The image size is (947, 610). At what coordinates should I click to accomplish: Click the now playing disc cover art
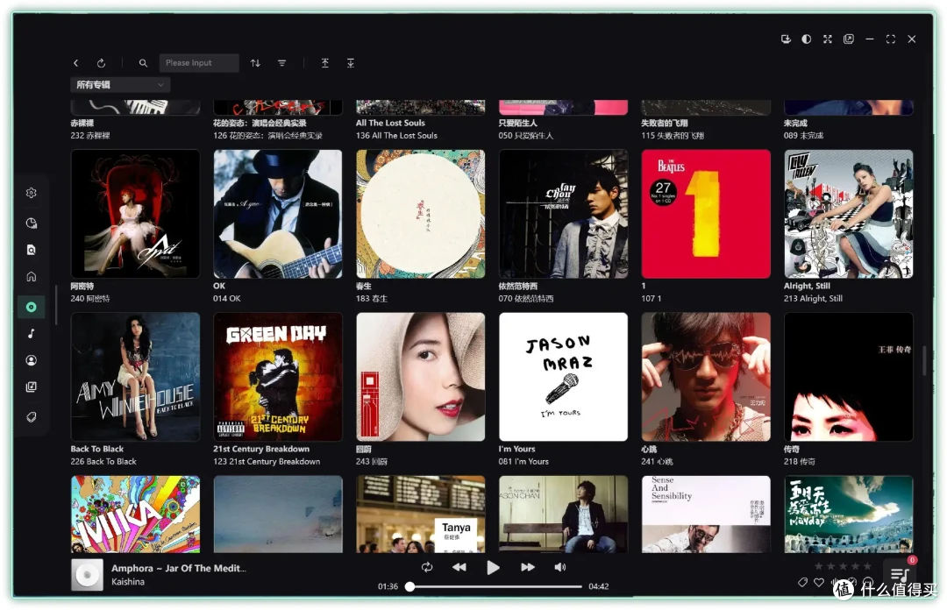87,574
